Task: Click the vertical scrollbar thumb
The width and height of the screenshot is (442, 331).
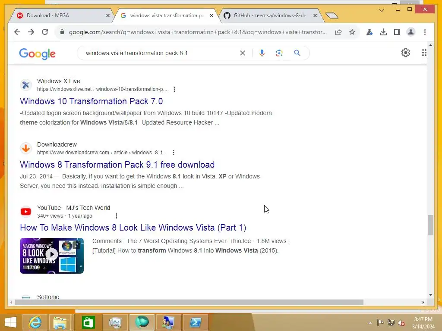Action: coord(430,225)
